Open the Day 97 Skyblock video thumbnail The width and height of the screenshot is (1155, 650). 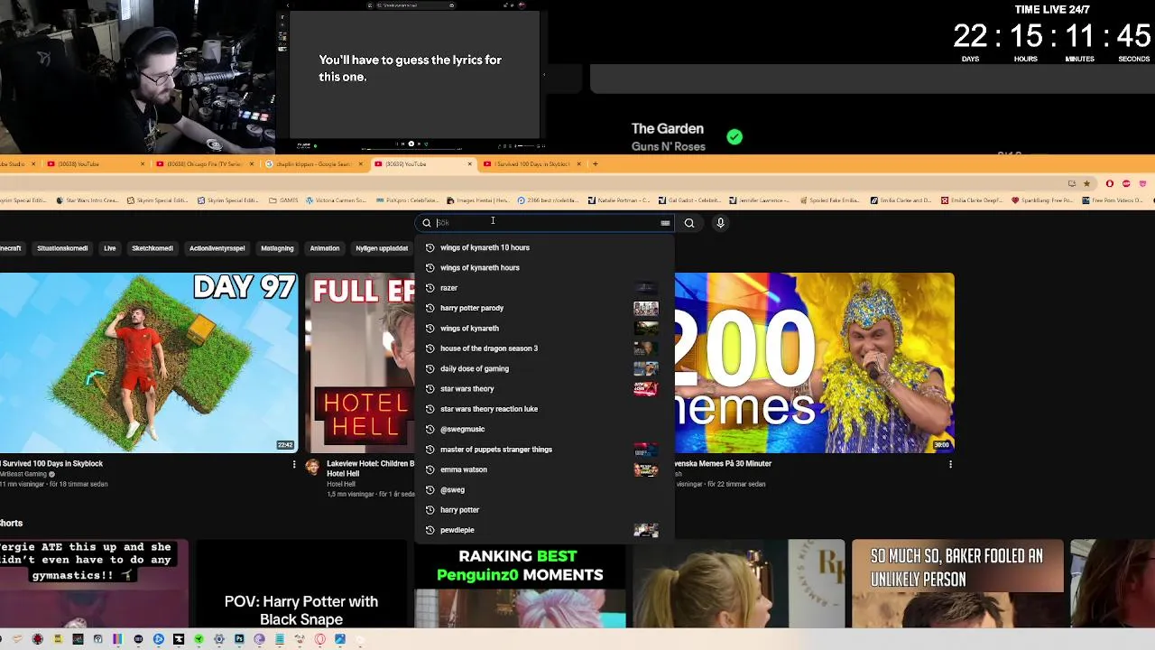pyautogui.click(x=149, y=363)
